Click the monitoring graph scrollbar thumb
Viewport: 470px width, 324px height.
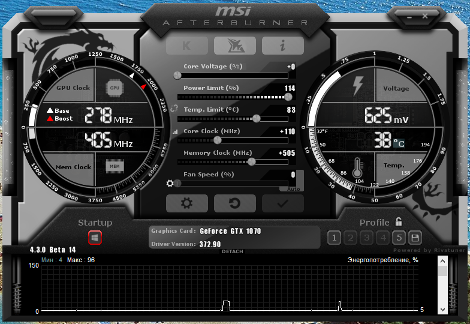pos(442,271)
